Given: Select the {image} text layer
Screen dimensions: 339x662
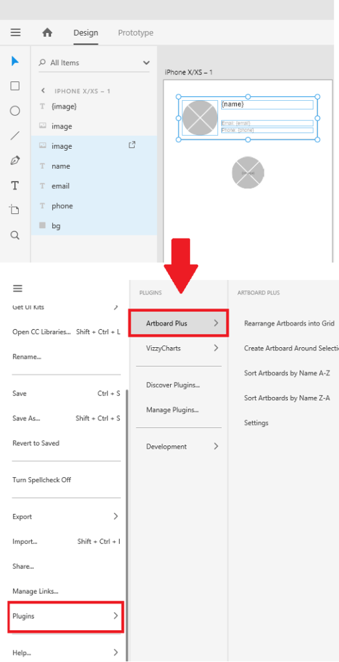Looking at the screenshot, I should pyautogui.click(x=94, y=107).
